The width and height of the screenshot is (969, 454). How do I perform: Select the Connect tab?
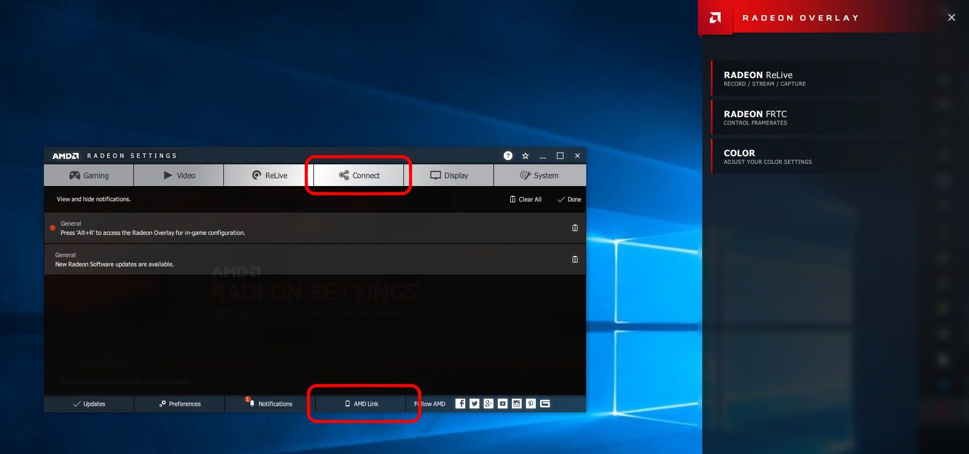coord(359,175)
